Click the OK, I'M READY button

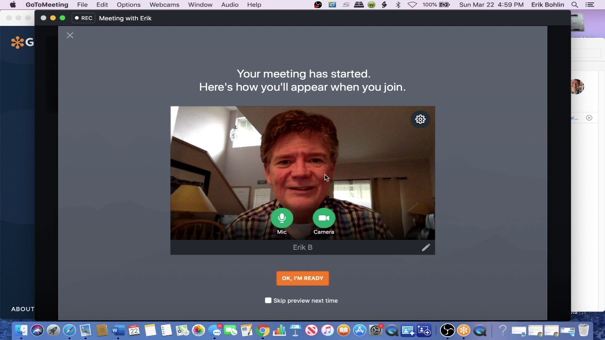[302, 278]
